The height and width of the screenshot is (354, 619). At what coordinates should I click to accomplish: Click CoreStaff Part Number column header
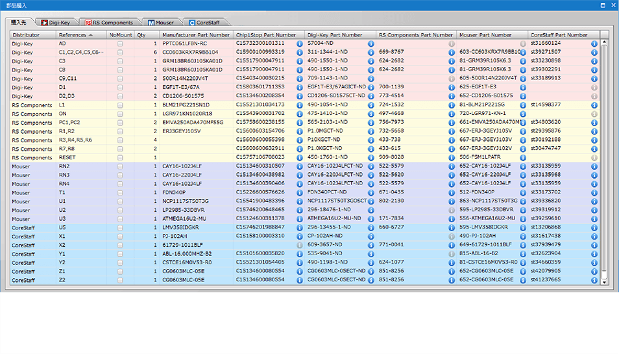(564, 35)
